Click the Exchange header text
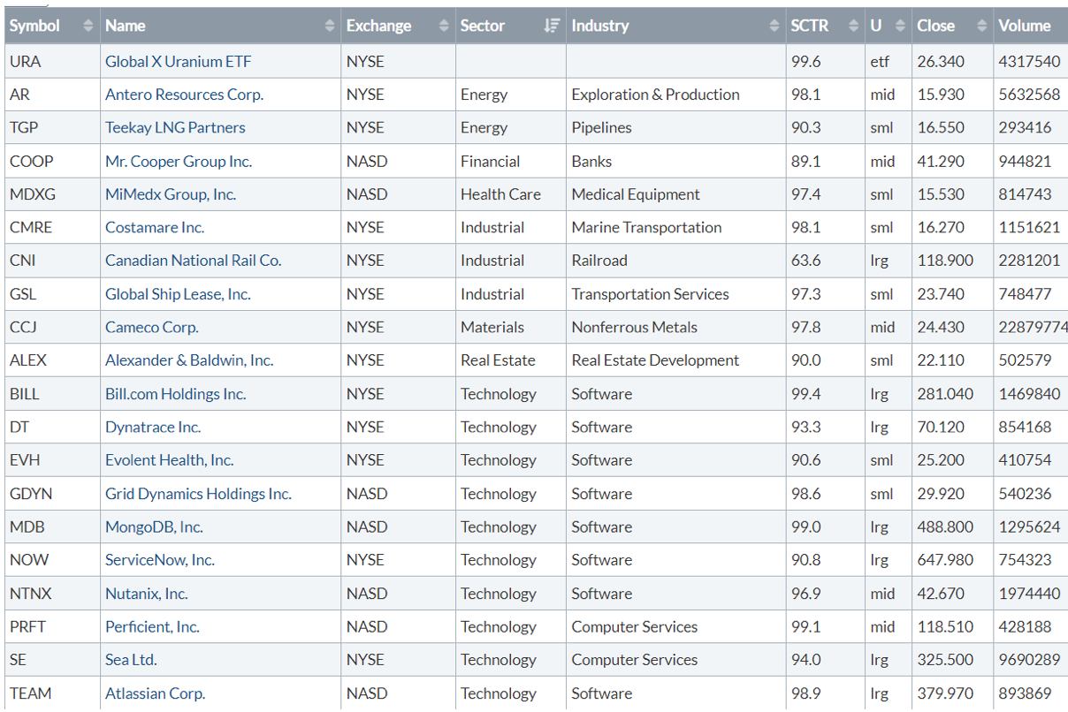Image resolution: width=1068 pixels, height=712 pixels. click(x=378, y=27)
